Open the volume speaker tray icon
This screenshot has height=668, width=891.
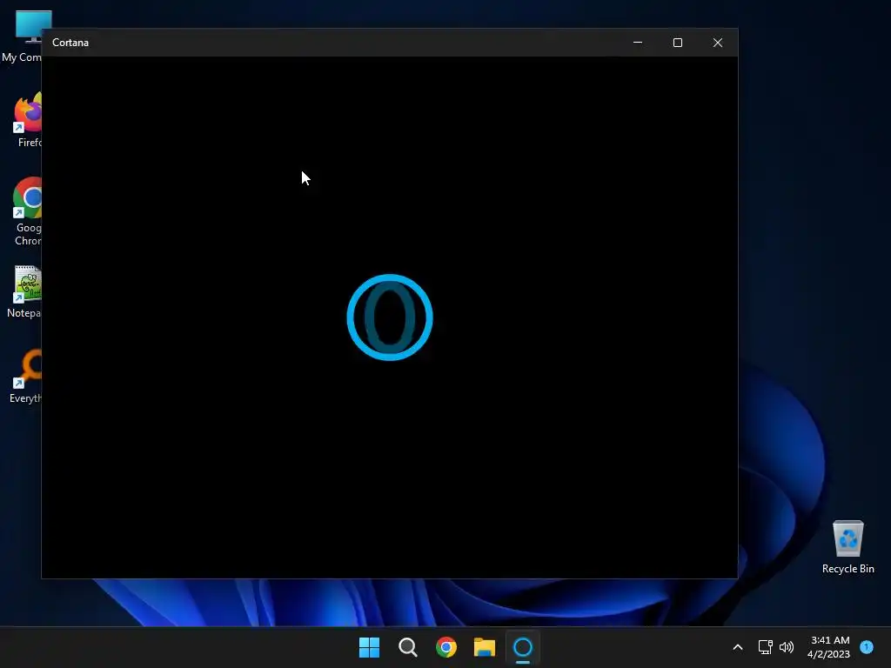click(787, 647)
